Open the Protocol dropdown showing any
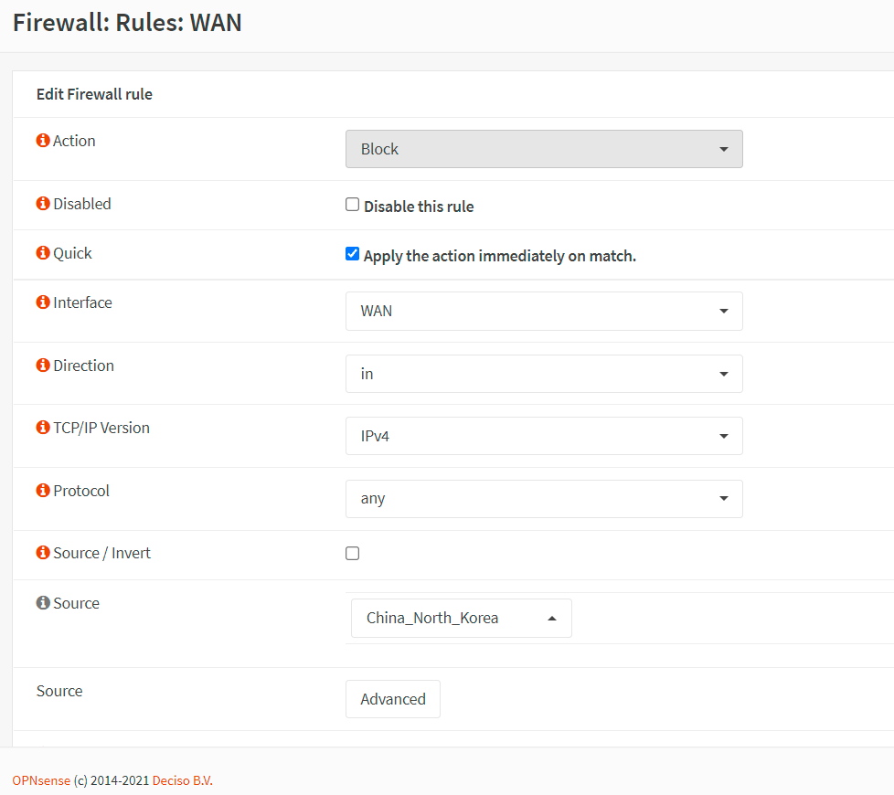 pos(544,499)
